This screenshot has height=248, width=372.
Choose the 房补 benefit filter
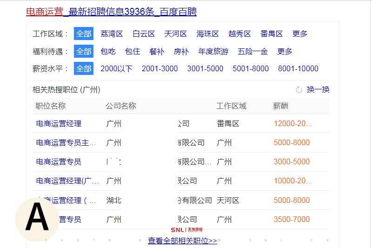tap(181, 51)
